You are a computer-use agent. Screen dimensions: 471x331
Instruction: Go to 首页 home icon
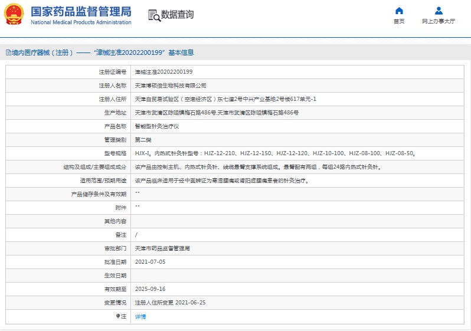(x=399, y=11)
